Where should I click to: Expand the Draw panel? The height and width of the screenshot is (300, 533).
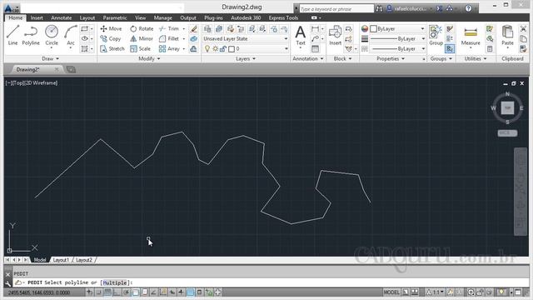click(50, 59)
